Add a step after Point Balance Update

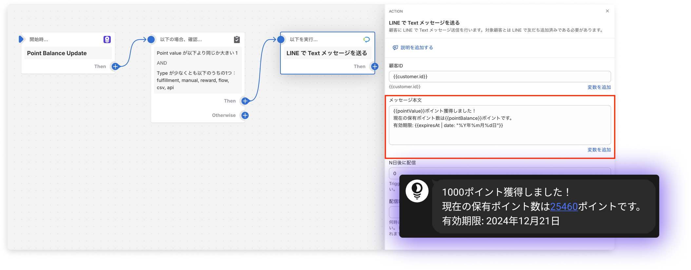(115, 67)
